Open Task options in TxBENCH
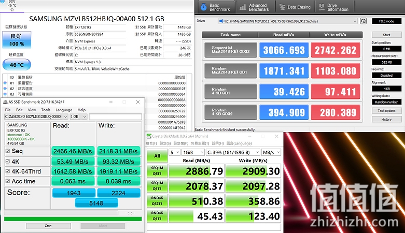Viewport: 405px width, 233px height. (x=386, y=111)
